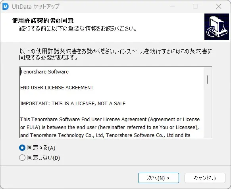Click the 'UltData セットアップ' title text
Viewport: 231px width, 189px height.
[x=36, y=6]
